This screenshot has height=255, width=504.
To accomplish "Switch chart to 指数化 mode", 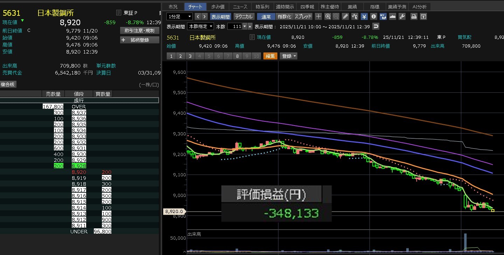I will 284,16.
